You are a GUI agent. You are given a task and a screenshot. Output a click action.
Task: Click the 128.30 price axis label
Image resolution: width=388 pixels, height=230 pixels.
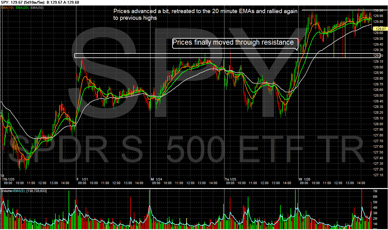tap(378, 107)
